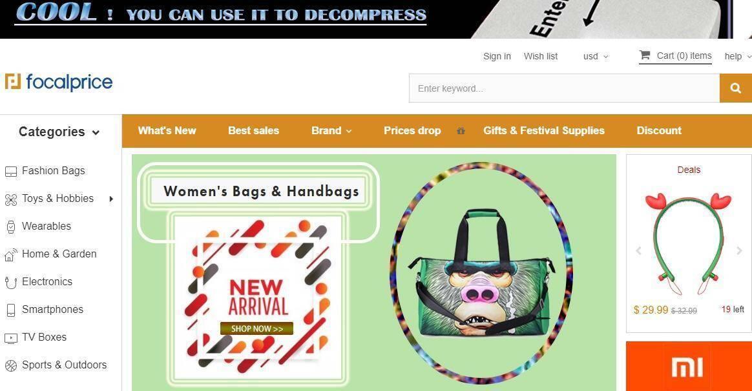Click the focalprice logo

pos(59,82)
